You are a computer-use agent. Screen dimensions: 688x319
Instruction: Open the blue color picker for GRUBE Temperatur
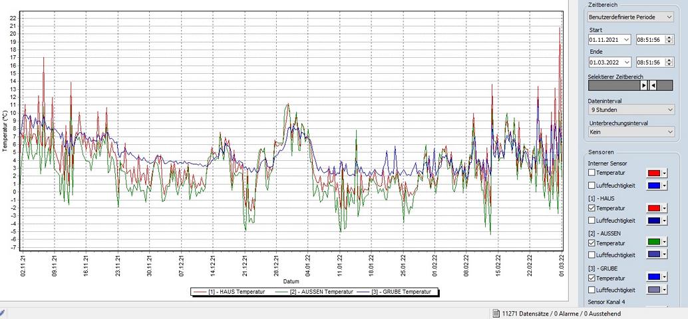[657, 277]
